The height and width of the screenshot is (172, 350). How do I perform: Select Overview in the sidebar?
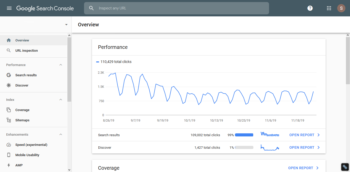click(x=22, y=40)
